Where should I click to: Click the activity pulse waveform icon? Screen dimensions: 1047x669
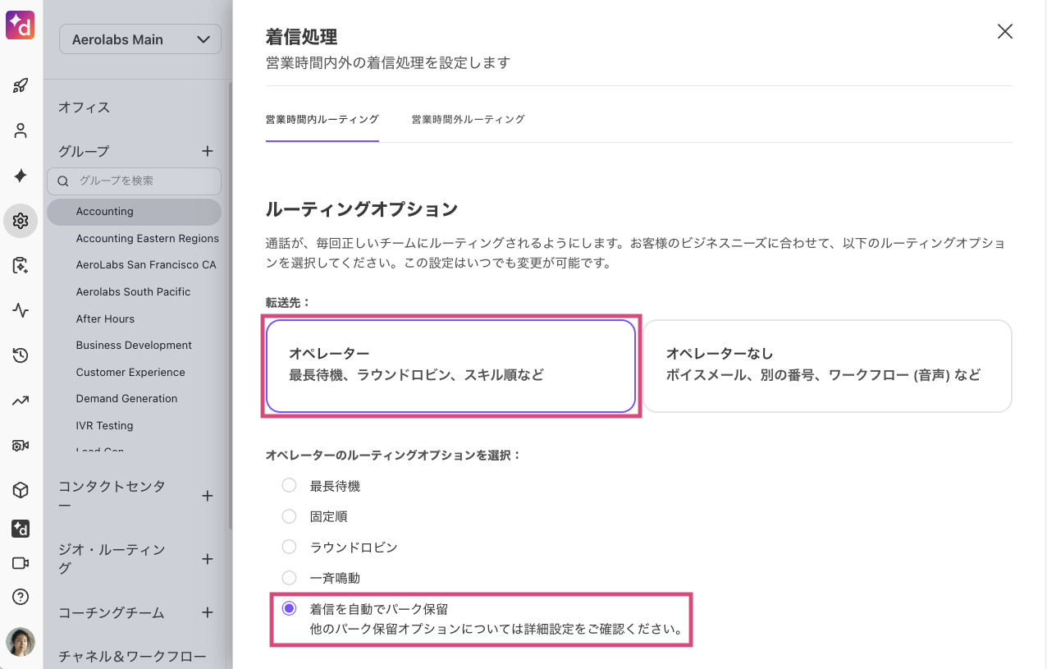click(x=21, y=310)
